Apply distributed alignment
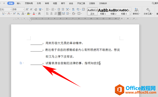The image size is (158, 97). click(x=64, y=13)
